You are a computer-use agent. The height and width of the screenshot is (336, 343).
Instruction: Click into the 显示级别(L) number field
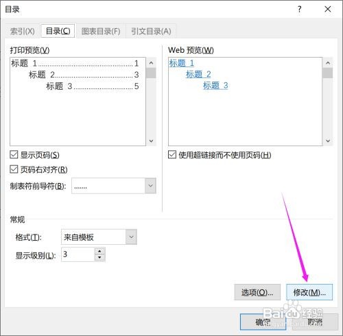(x=78, y=254)
